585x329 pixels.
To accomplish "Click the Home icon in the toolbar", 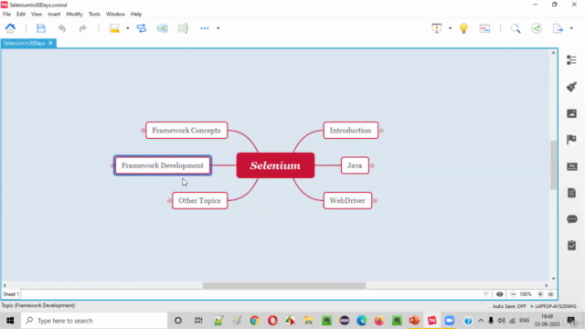I will (10, 28).
